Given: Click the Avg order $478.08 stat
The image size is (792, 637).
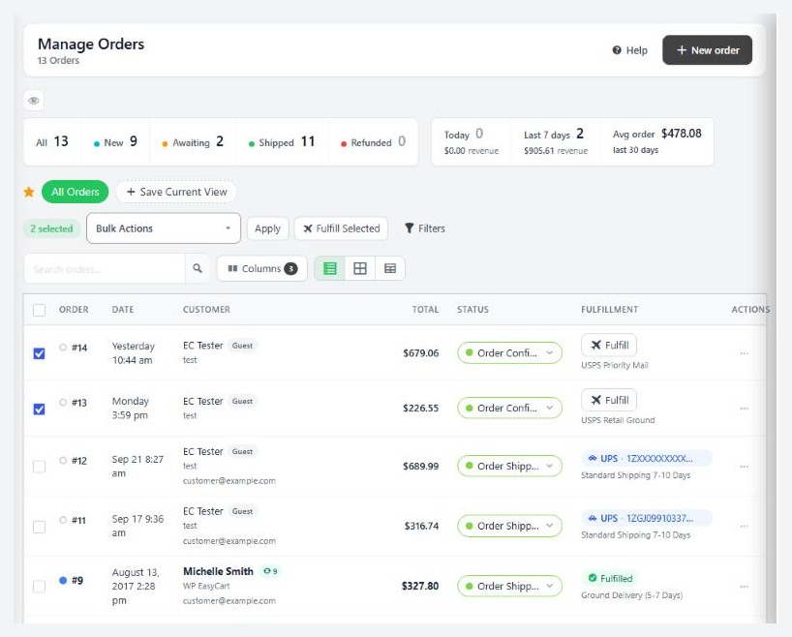Looking at the screenshot, I should 657,141.
